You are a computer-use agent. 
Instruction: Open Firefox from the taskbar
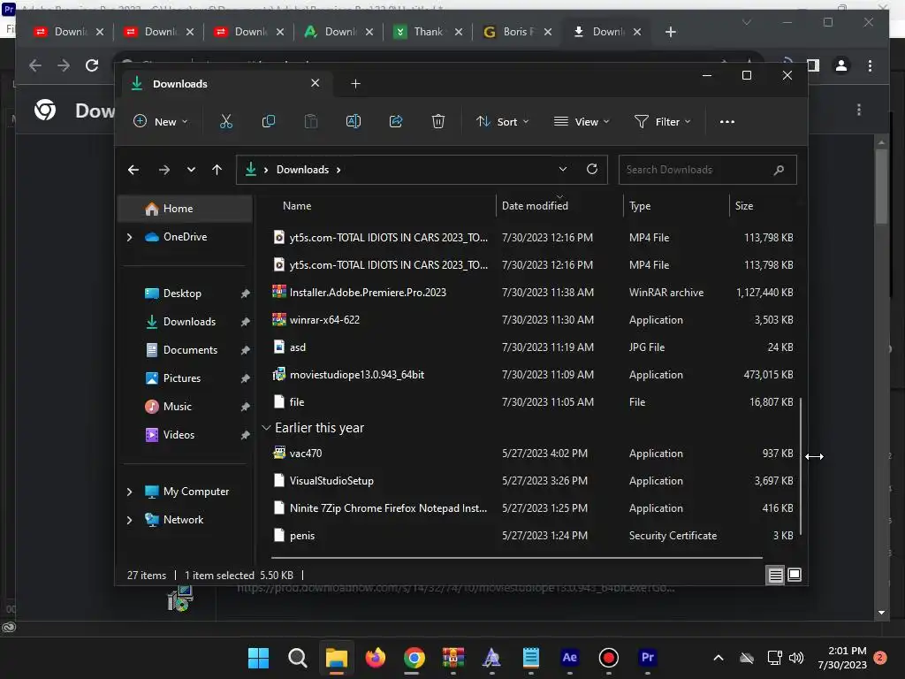click(x=375, y=658)
